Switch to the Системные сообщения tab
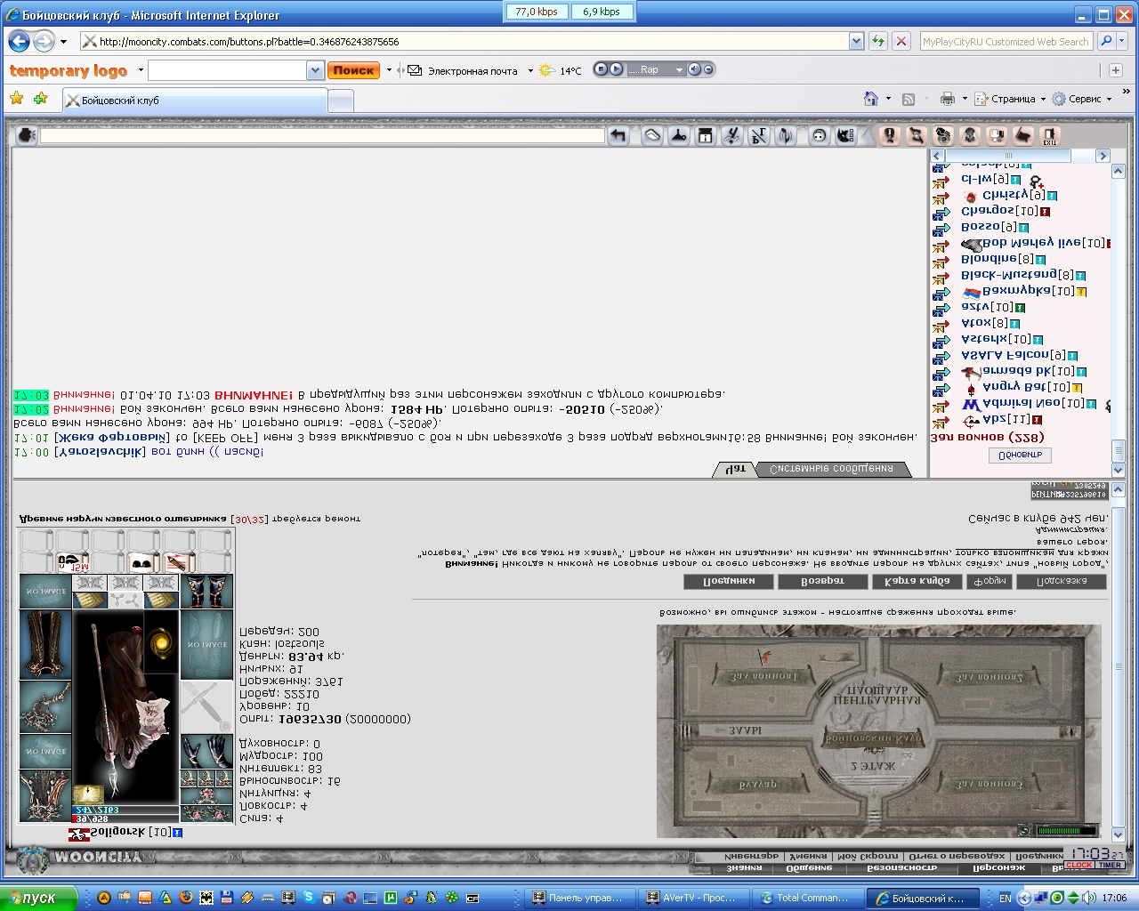1139x911 pixels. (831, 470)
